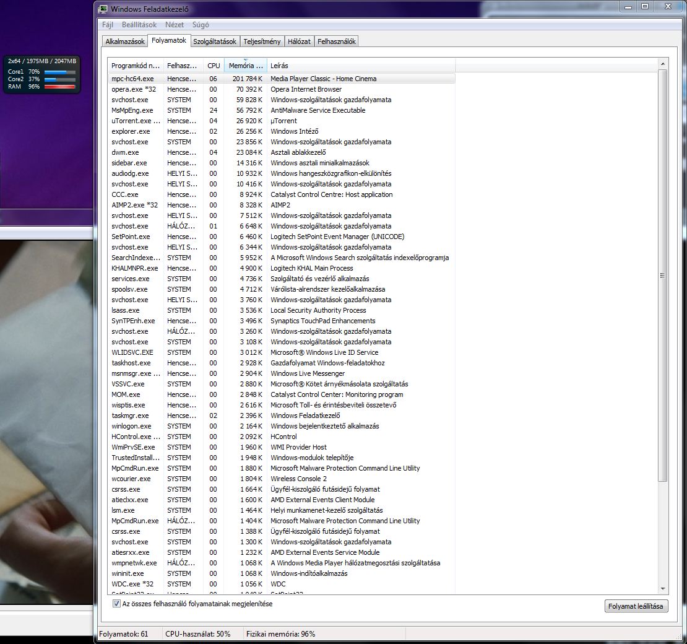Select the MOM.exe process
687x644 pixels.
282,394
